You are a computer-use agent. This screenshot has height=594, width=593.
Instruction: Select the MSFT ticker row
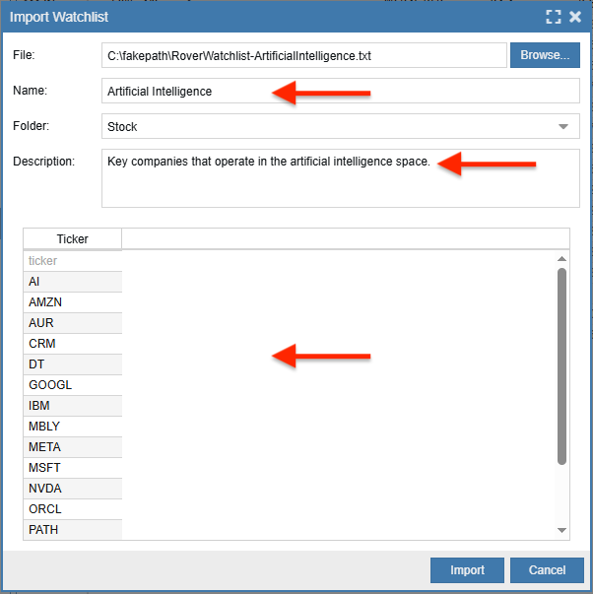72,468
